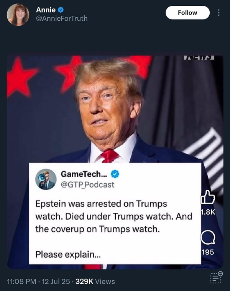This screenshot has height=291, width=230.
Task: Click Annie's blue verified badge
Action: tap(61, 10)
